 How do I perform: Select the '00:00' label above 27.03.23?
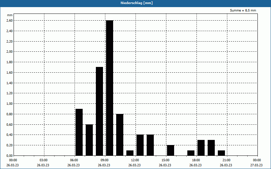257,160
